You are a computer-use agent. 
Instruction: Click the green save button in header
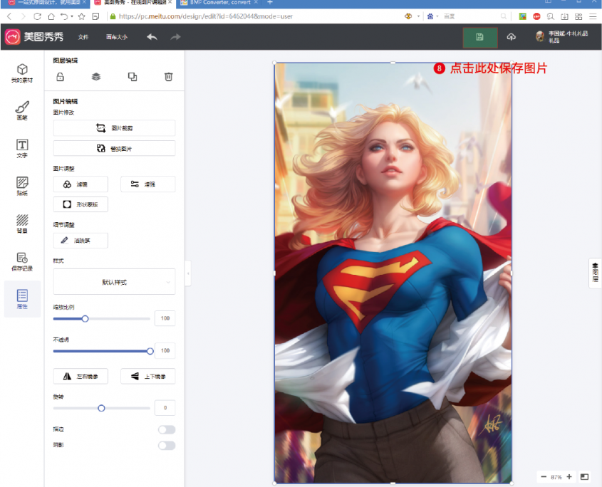pyautogui.click(x=480, y=37)
